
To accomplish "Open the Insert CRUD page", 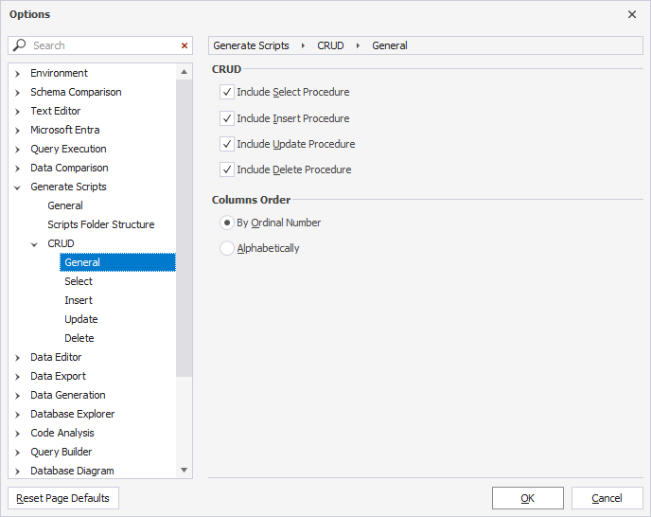I will 79,300.
